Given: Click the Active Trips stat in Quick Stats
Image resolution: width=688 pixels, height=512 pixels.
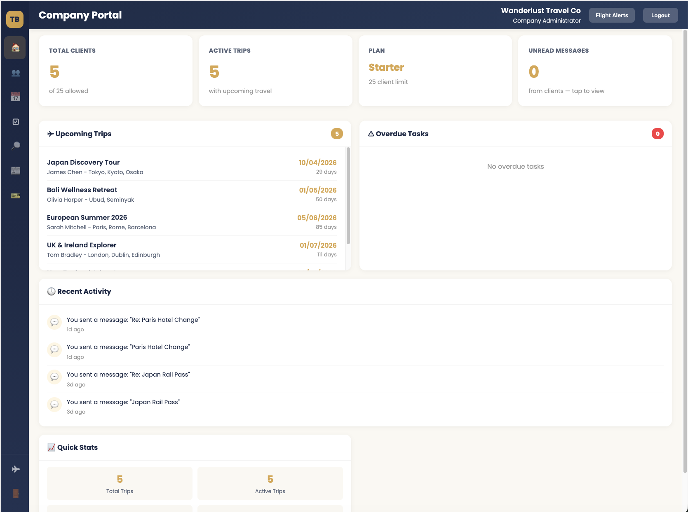Looking at the screenshot, I should (x=270, y=483).
